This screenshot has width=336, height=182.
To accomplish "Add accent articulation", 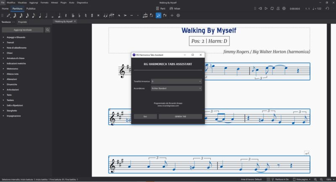I will click(x=125, y=16).
